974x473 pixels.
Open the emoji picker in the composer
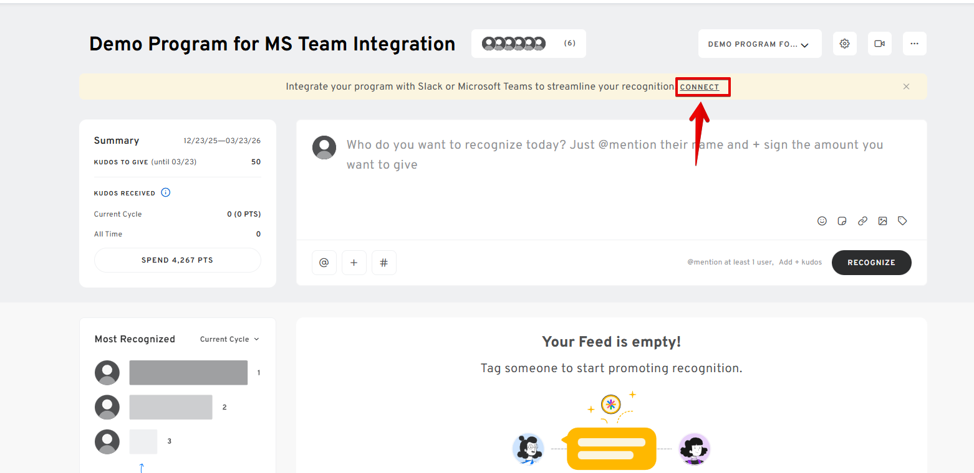(822, 221)
